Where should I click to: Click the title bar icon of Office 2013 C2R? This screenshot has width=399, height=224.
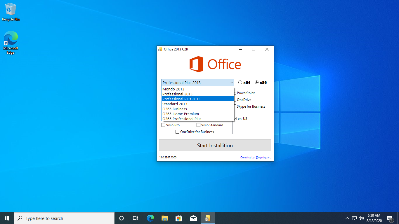click(x=160, y=49)
